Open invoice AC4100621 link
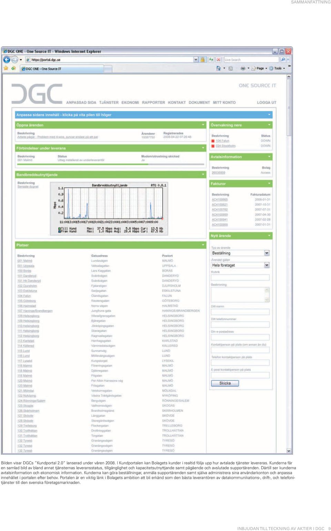The image size is (331, 531). 220,205
